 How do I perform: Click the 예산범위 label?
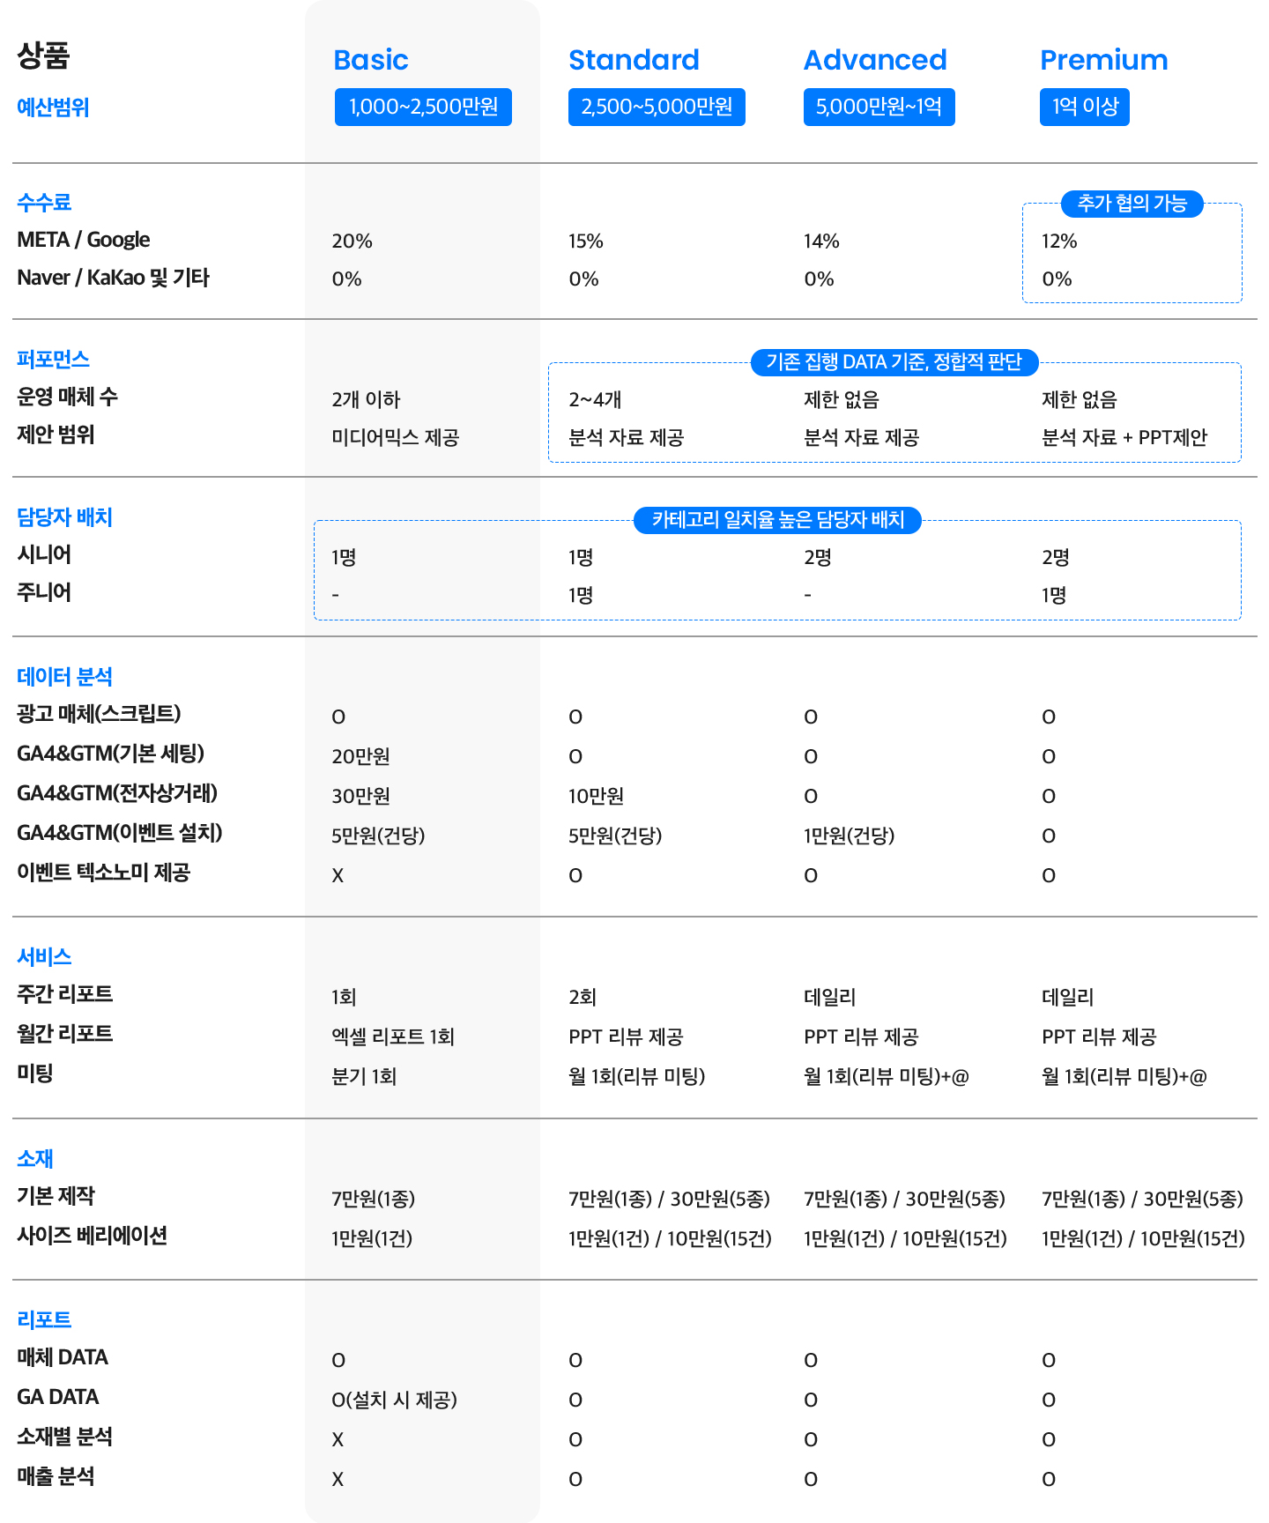coord(53,108)
